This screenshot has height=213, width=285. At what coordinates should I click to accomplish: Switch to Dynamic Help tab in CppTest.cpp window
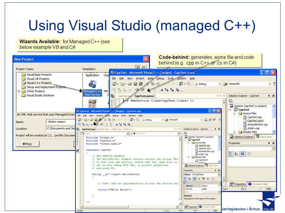[207, 207]
